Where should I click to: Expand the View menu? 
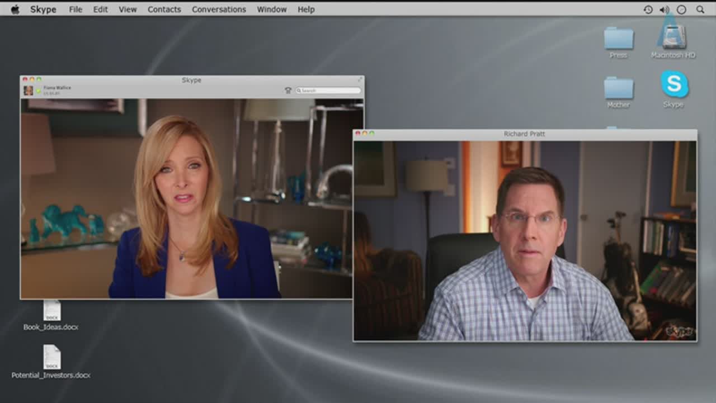click(x=128, y=10)
